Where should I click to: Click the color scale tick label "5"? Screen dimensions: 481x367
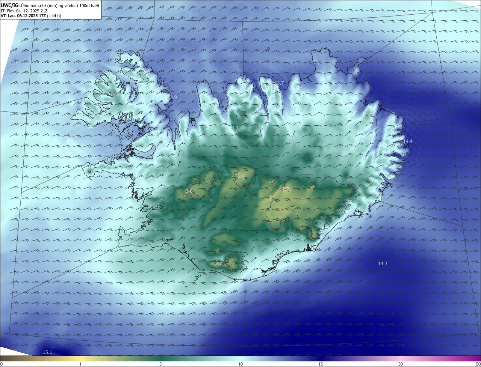[x=160, y=364]
